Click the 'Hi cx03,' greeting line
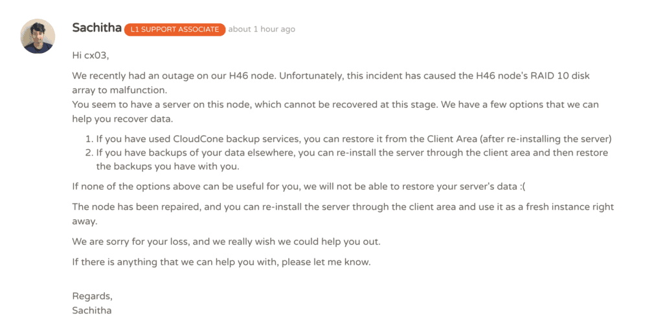Image resolution: width=663 pixels, height=325 pixels. pos(91,56)
